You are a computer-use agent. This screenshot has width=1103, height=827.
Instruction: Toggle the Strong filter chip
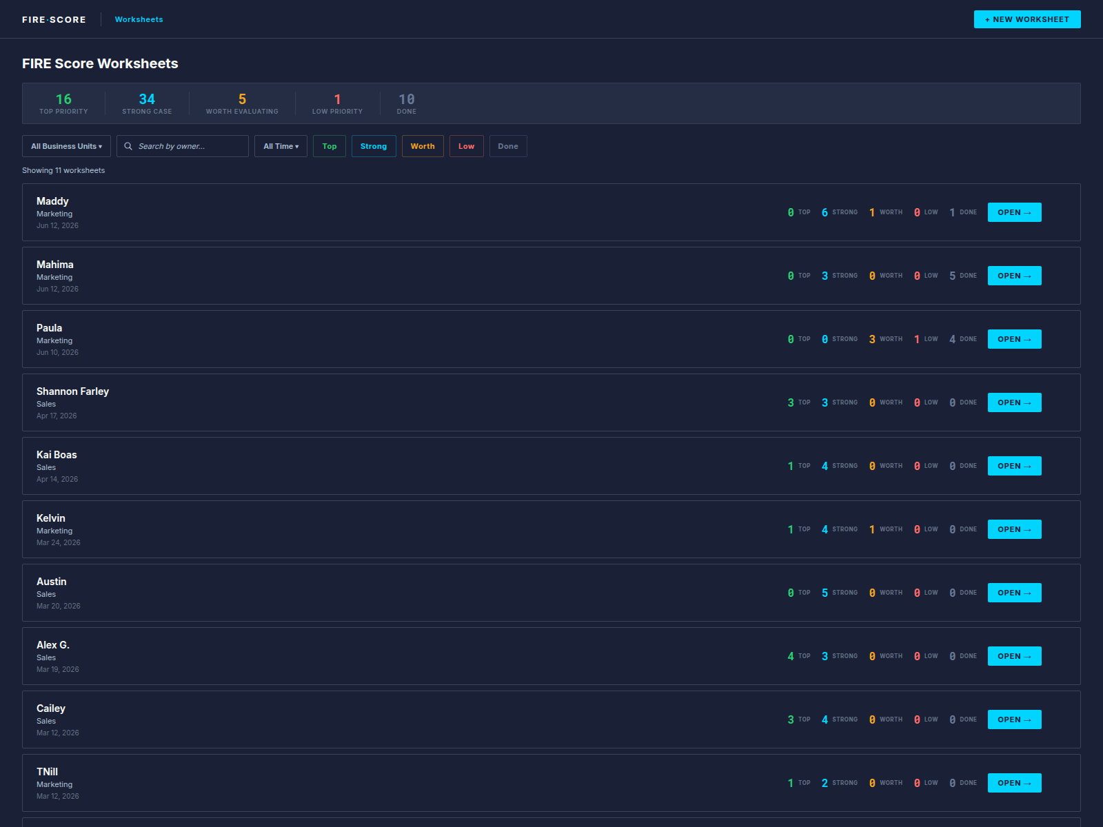point(374,146)
